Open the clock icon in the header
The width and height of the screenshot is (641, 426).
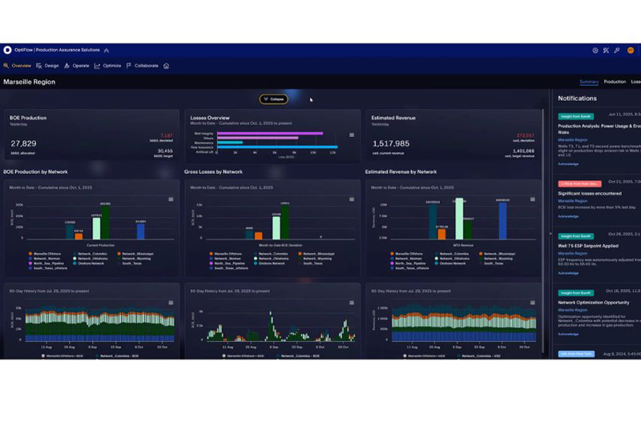[595, 50]
